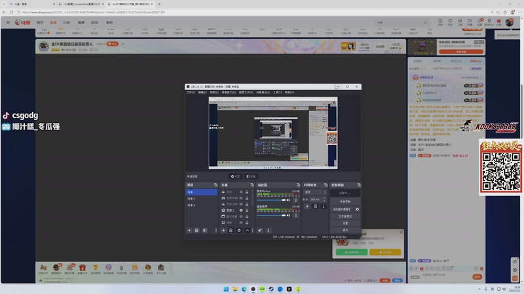Toggle lock on first OBS source
This screenshot has height=294, width=524.
coord(247,192)
